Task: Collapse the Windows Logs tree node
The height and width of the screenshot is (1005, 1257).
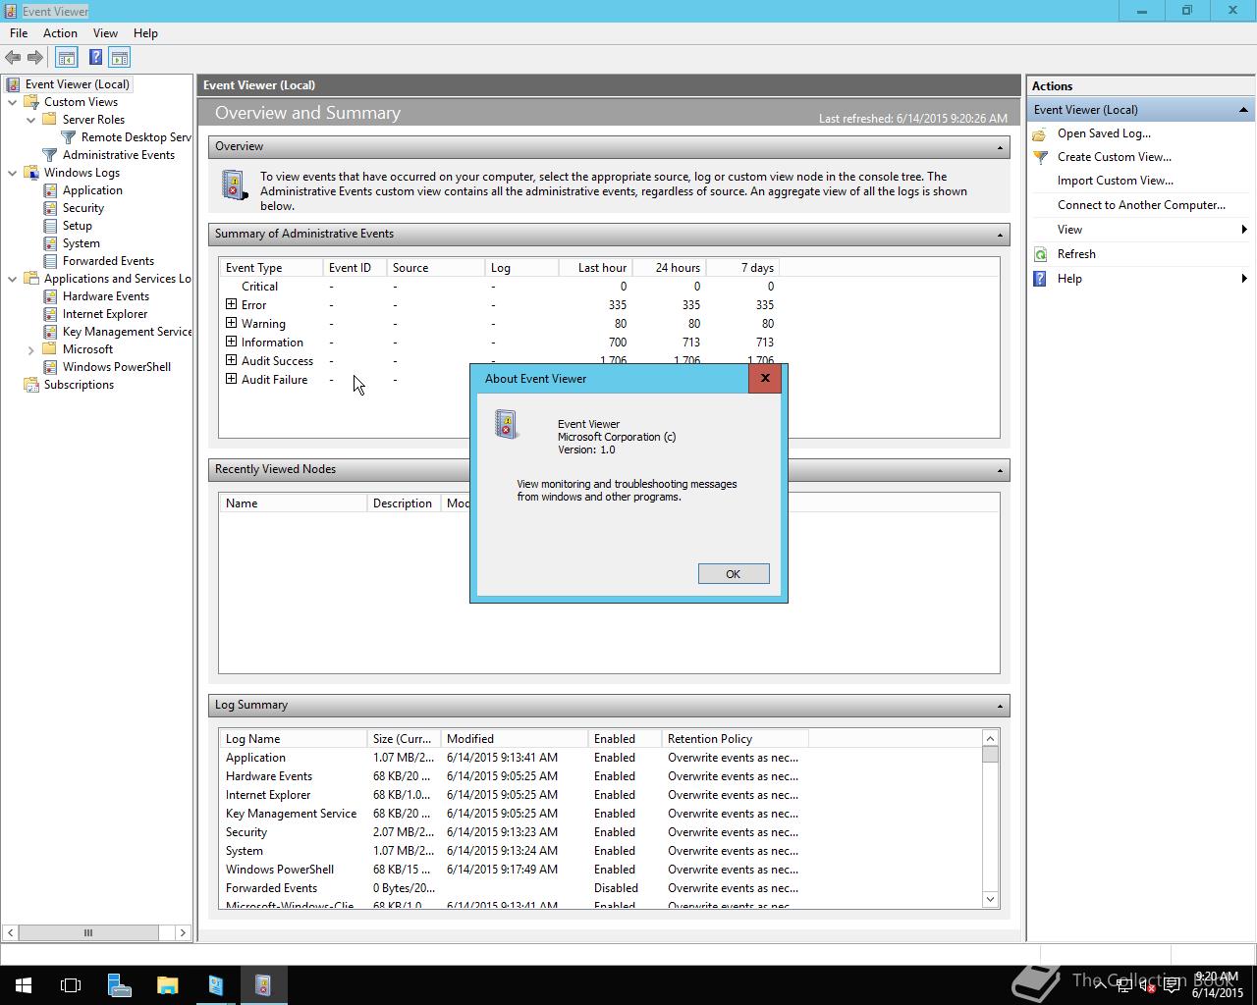Action: (x=13, y=173)
